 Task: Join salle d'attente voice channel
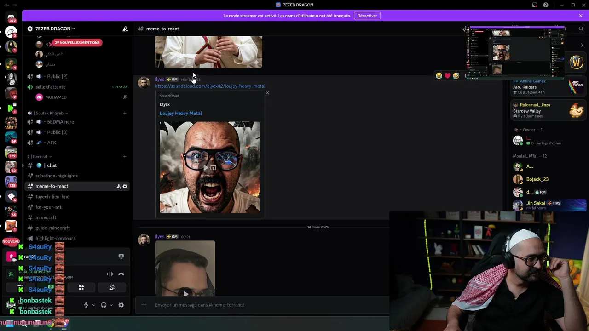click(77, 87)
